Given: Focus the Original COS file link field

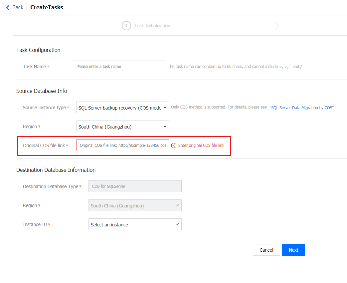Looking at the screenshot, I should click(122, 145).
